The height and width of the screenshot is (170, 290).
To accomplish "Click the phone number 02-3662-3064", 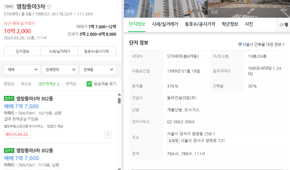I will (x=180, y=122).
